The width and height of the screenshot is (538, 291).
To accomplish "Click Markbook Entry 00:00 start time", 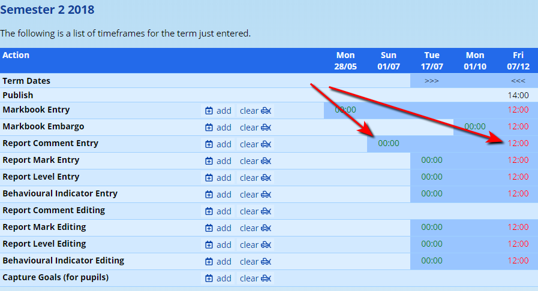I will click(x=345, y=110).
